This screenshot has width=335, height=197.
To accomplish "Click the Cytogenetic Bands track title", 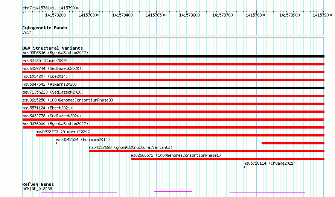I will [x=45, y=28].
